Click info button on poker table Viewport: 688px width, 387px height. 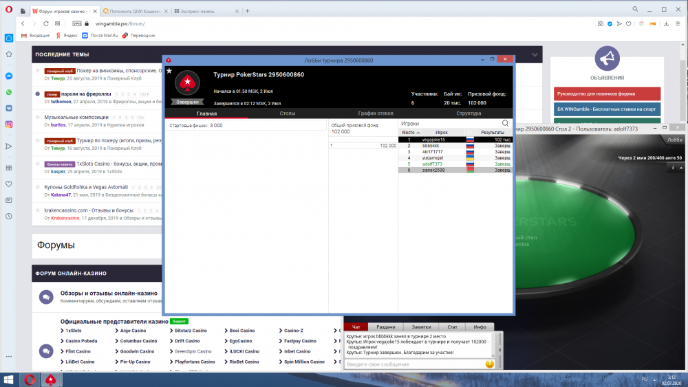(673, 168)
